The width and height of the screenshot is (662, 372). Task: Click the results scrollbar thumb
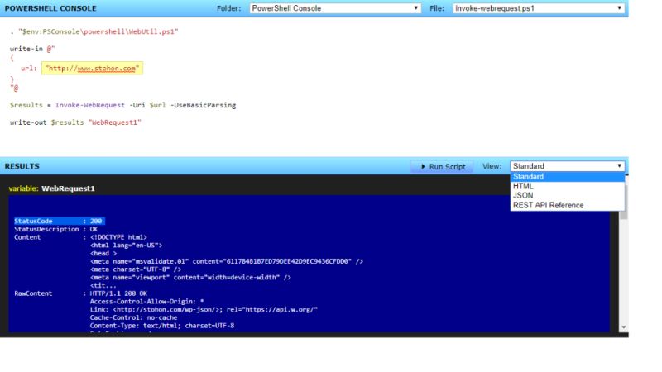click(623, 202)
